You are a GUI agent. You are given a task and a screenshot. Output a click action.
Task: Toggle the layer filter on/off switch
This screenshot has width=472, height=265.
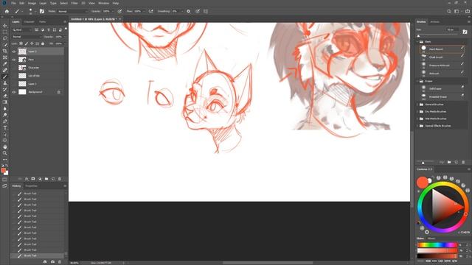66,29
